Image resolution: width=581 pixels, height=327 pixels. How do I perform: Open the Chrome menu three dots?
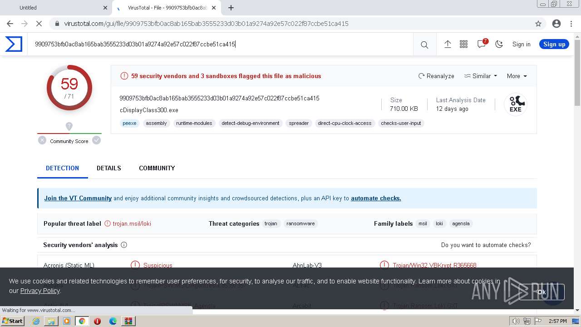pyautogui.click(x=571, y=24)
